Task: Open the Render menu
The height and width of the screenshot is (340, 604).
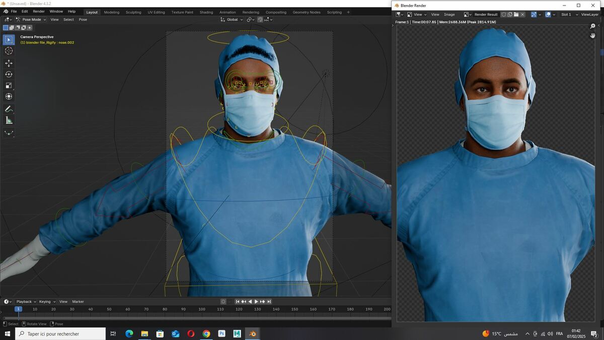Action: tap(39, 11)
